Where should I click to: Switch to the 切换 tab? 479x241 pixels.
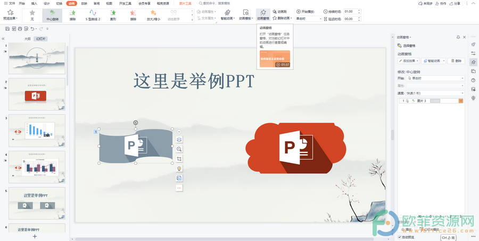tap(59, 4)
